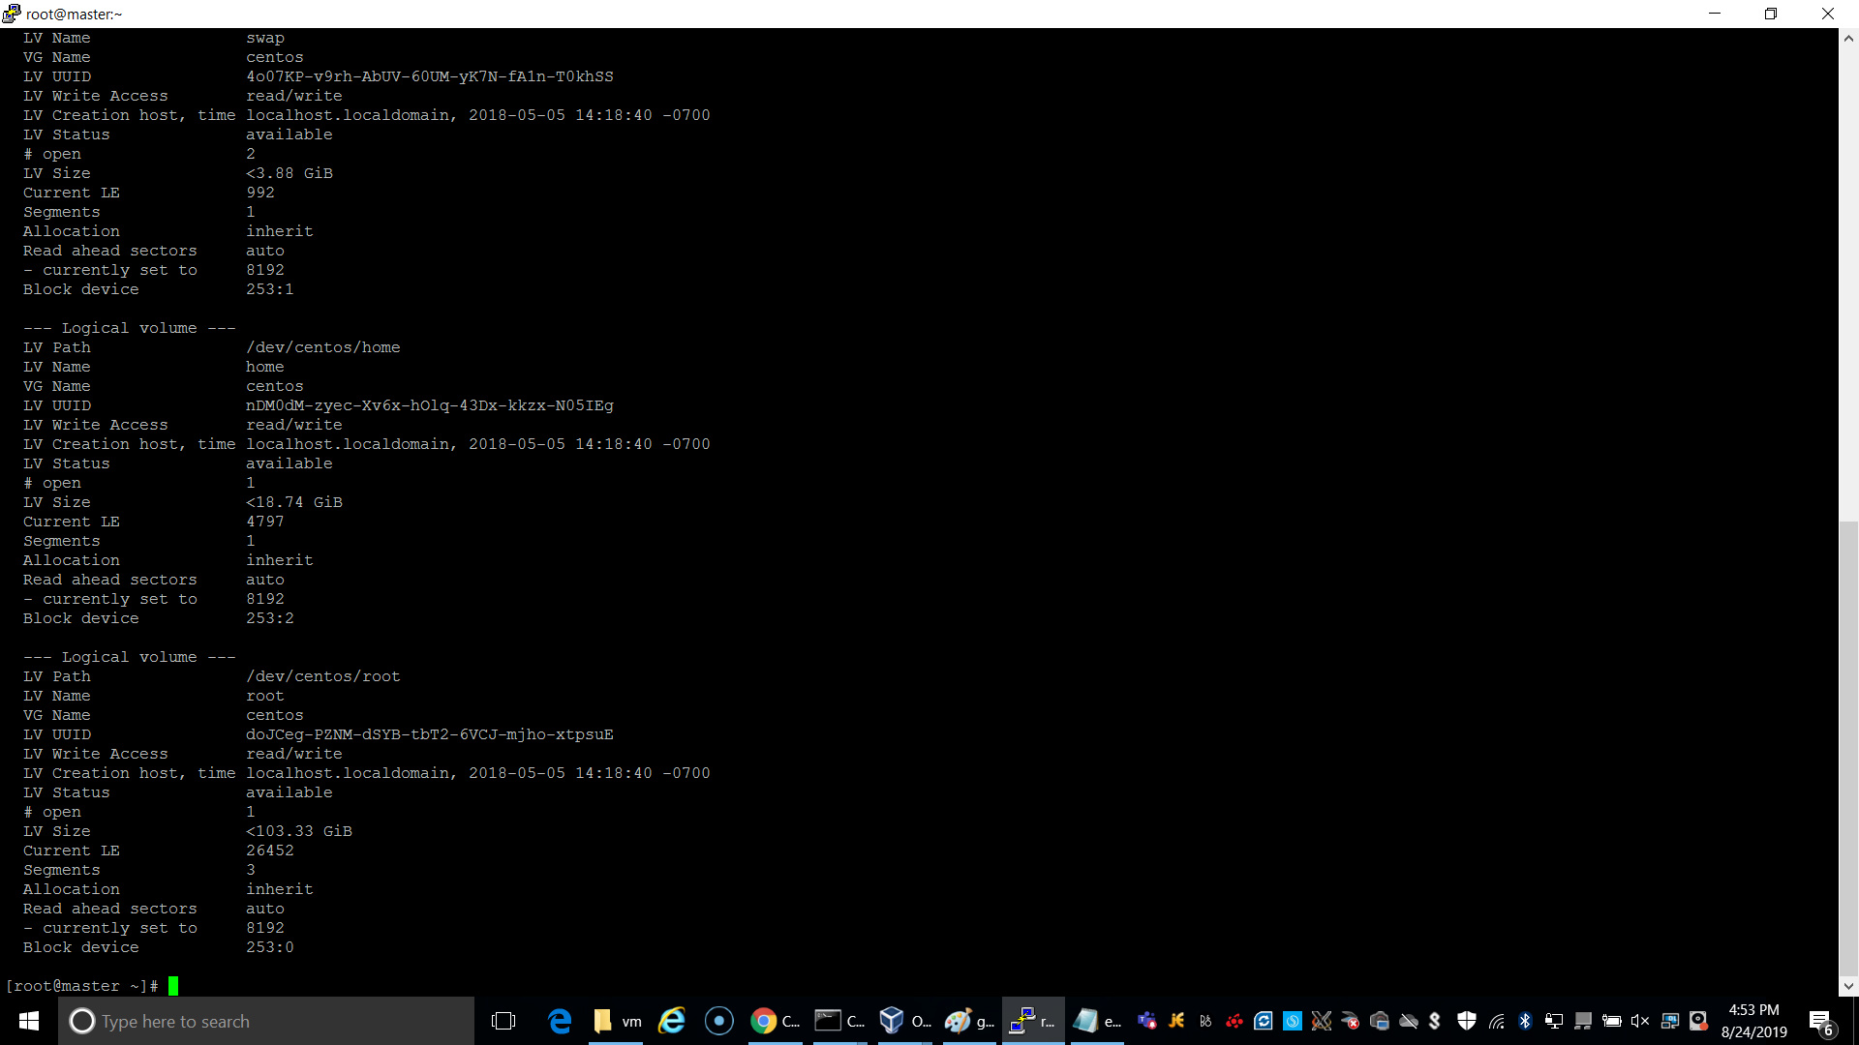1859x1045 pixels.
Task: Click Block device value 253:2
Action: point(269,618)
